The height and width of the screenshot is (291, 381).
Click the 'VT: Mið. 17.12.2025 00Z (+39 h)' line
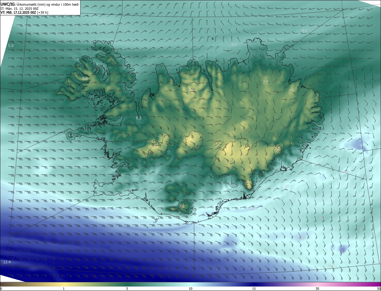(24, 12)
